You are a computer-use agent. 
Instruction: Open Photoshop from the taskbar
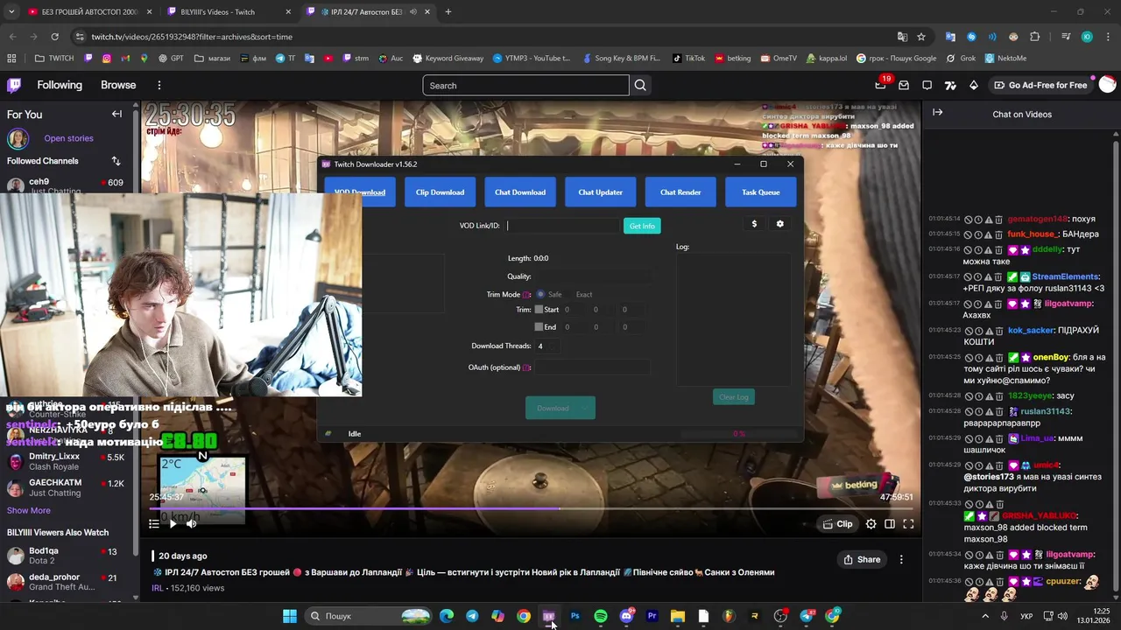pos(575,616)
